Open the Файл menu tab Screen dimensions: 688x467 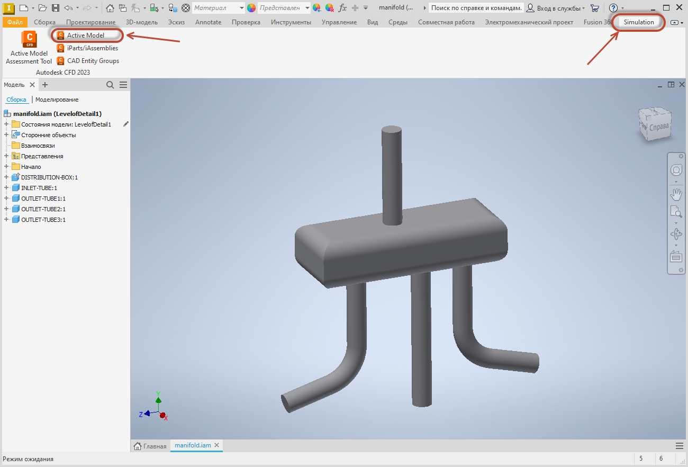[15, 22]
